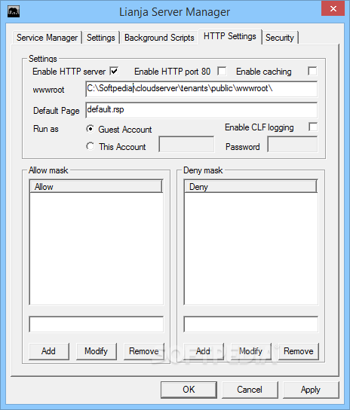The width and height of the screenshot is (350, 410).
Task: Choose the This Account radio option
Action: 91,146
